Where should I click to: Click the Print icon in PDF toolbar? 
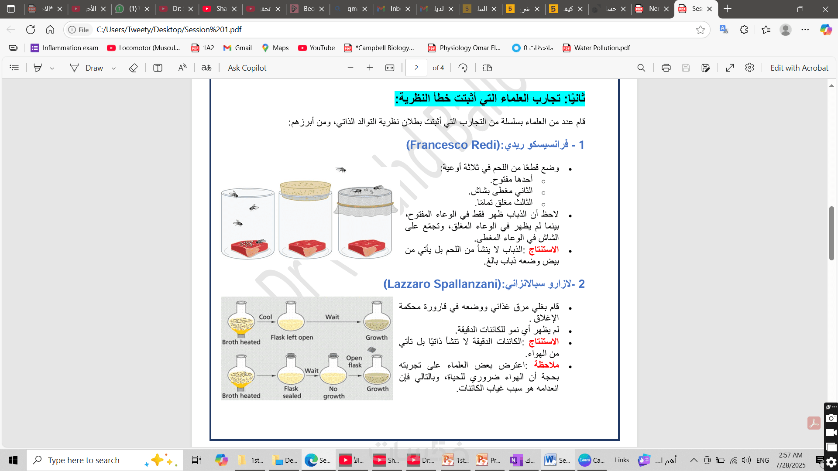tap(666, 68)
